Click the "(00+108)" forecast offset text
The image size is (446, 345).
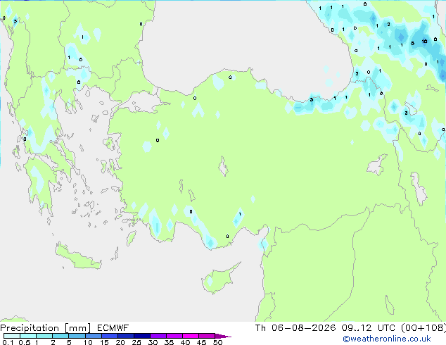423,328
